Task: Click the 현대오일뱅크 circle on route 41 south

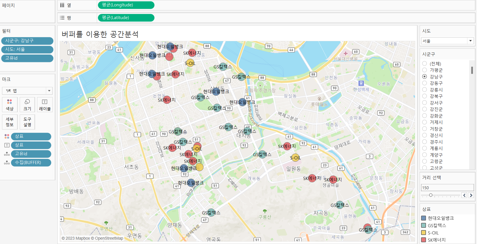Action: tap(191, 183)
